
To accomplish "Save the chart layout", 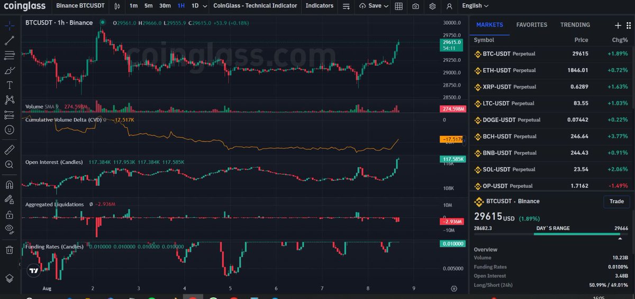I will (x=370, y=6).
